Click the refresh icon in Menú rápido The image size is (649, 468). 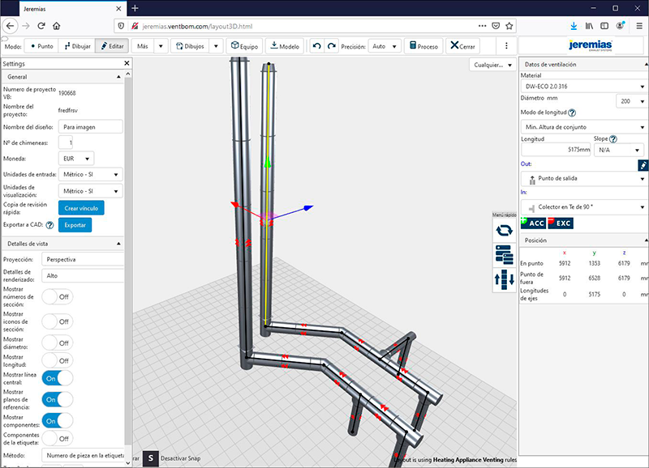tap(503, 231)
